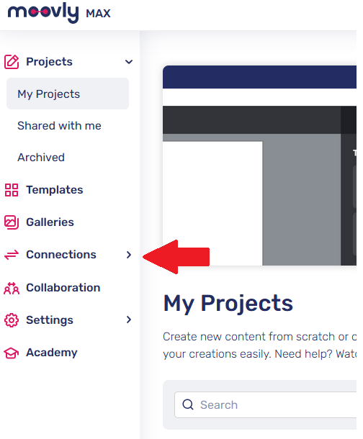Click the Moovly MAX logo
This screenshot has height=439, width=363.
(59, 13)
